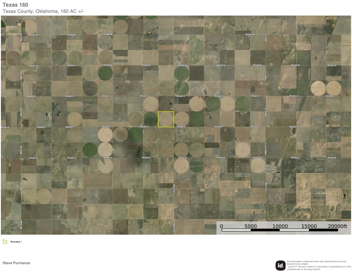Click the Land id disclaimer text
352x272 pixels.
(318, 265)
